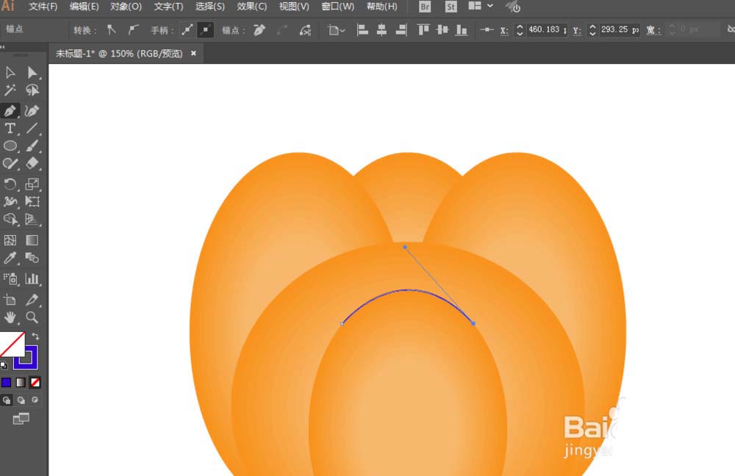Change screen mode button
Image resolution: width=735 pixels, height=476 pixels.
click(x=21, y=419)
